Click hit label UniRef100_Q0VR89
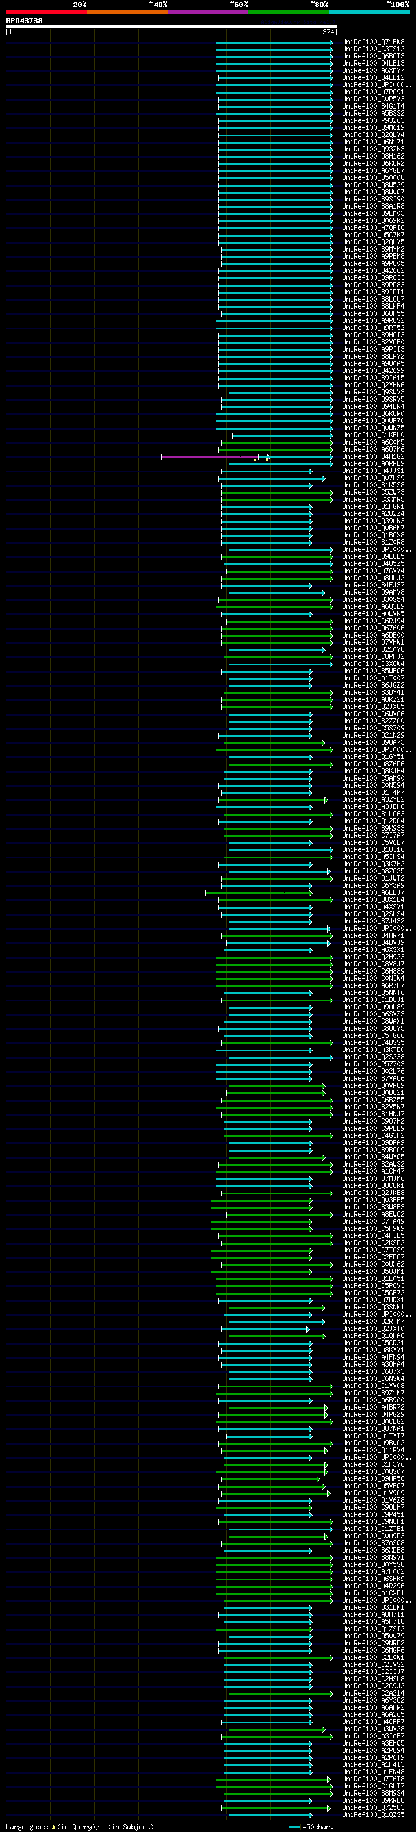 click(373, 1085)
